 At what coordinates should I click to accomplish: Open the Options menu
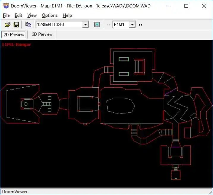[50, 16]
